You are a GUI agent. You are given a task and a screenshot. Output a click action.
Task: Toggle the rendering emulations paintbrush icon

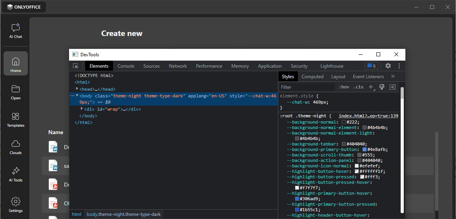point(382,87)
